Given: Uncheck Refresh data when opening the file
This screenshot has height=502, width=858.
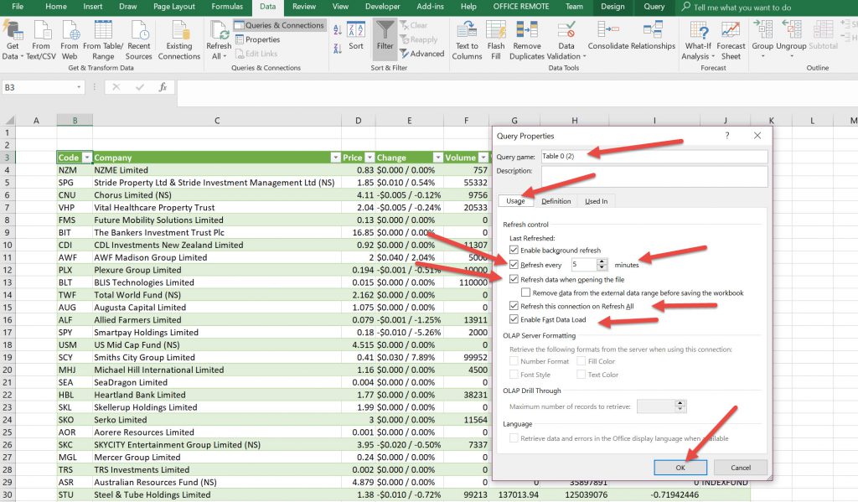Looking at the screenshot, I should [514, 279].
